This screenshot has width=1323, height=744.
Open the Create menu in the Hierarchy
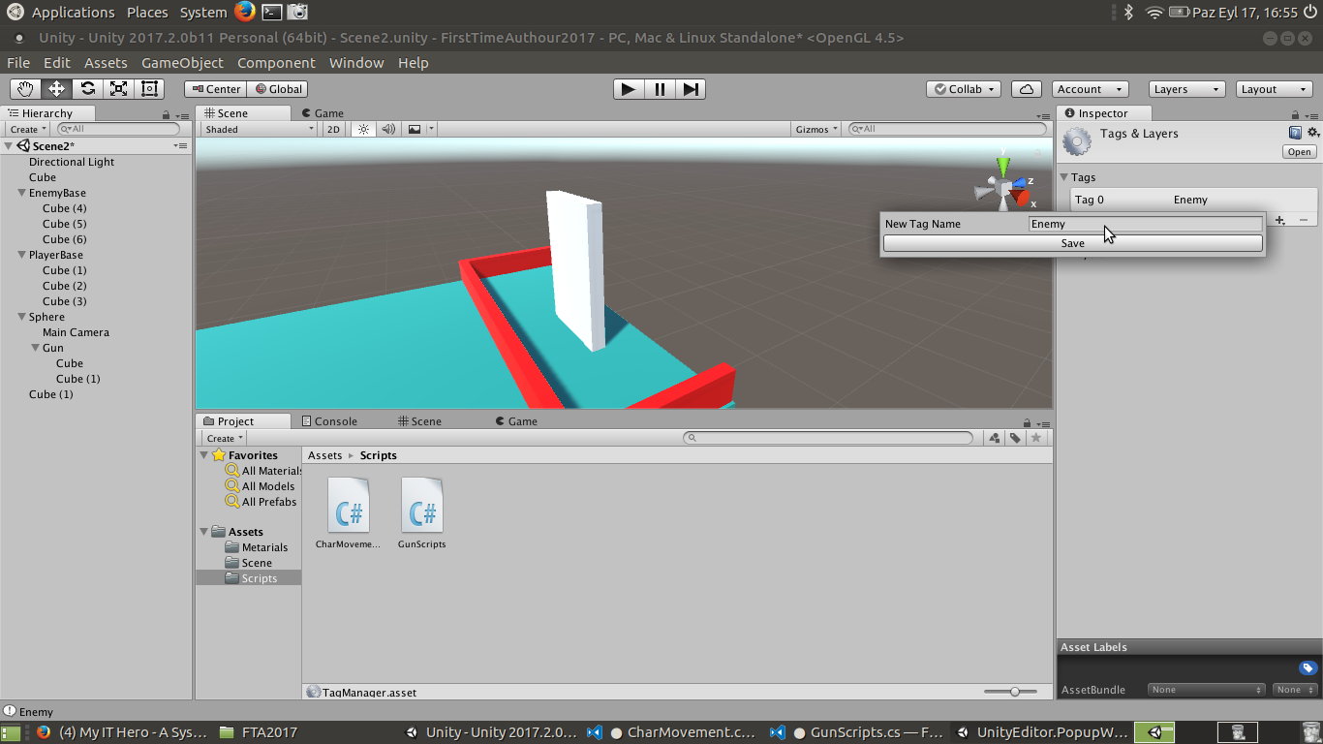tap(27, 129)
